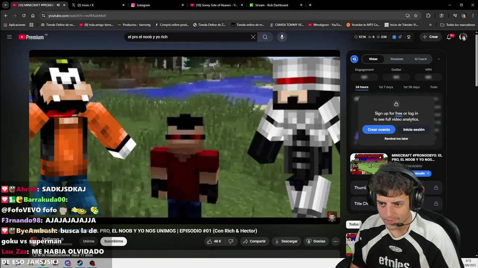Select the 24 hours range tab
Viewport: 478px width, 268px height.
pos(362,87)
